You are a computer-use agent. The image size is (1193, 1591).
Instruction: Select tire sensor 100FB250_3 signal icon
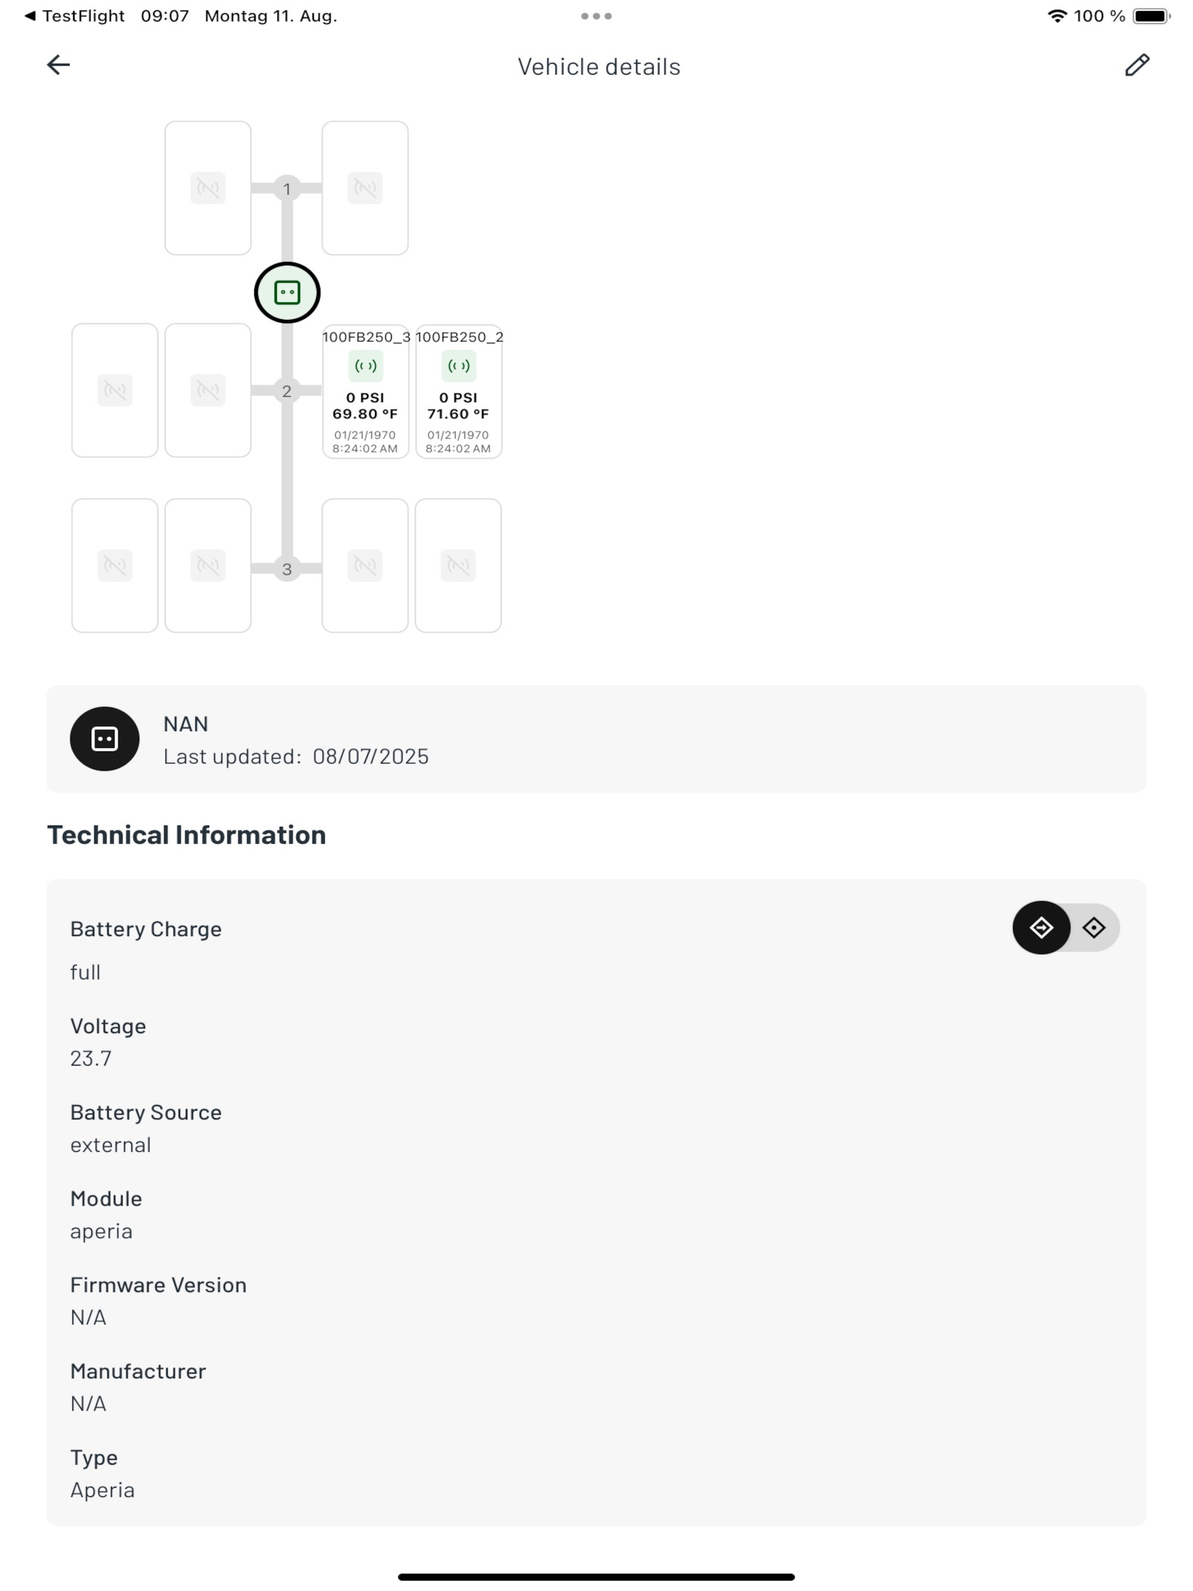tap(365, 366)
